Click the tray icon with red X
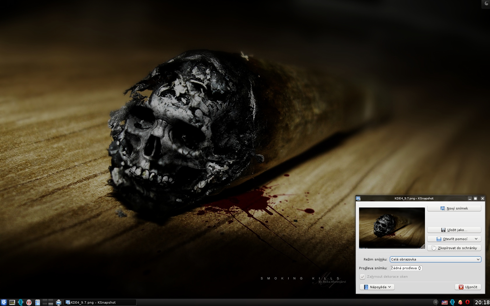 pyautogui.click(x=460, y=303)
